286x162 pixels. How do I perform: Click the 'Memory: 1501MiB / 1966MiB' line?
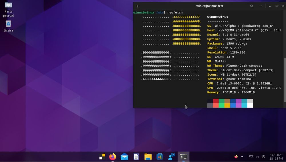(x=231, y=92)
